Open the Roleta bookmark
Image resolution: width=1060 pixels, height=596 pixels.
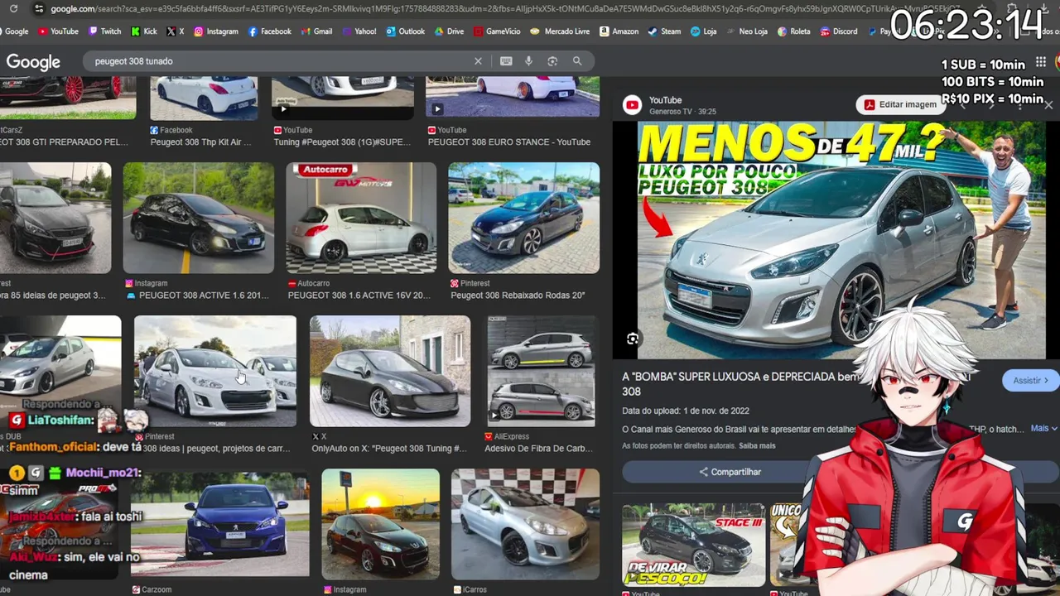pyautogui.click(x=793, y=31)
